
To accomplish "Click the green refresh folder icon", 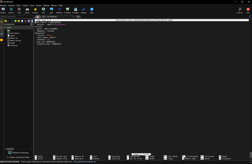I will (x=15, y=21).
